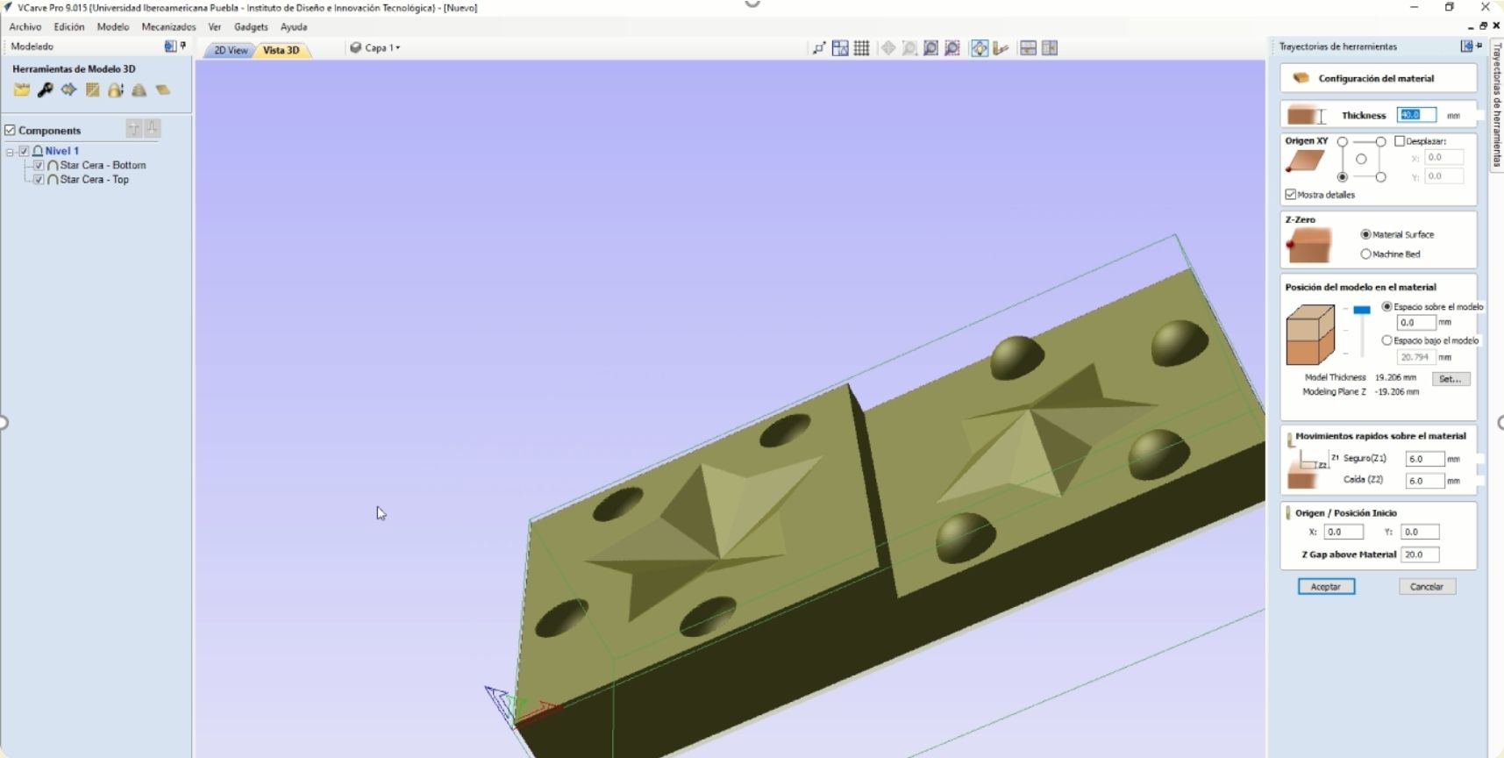Screen dimensions: 1504x758
Task: Click the Trayectorias panel auto-hide icon
Action: 1466,46
